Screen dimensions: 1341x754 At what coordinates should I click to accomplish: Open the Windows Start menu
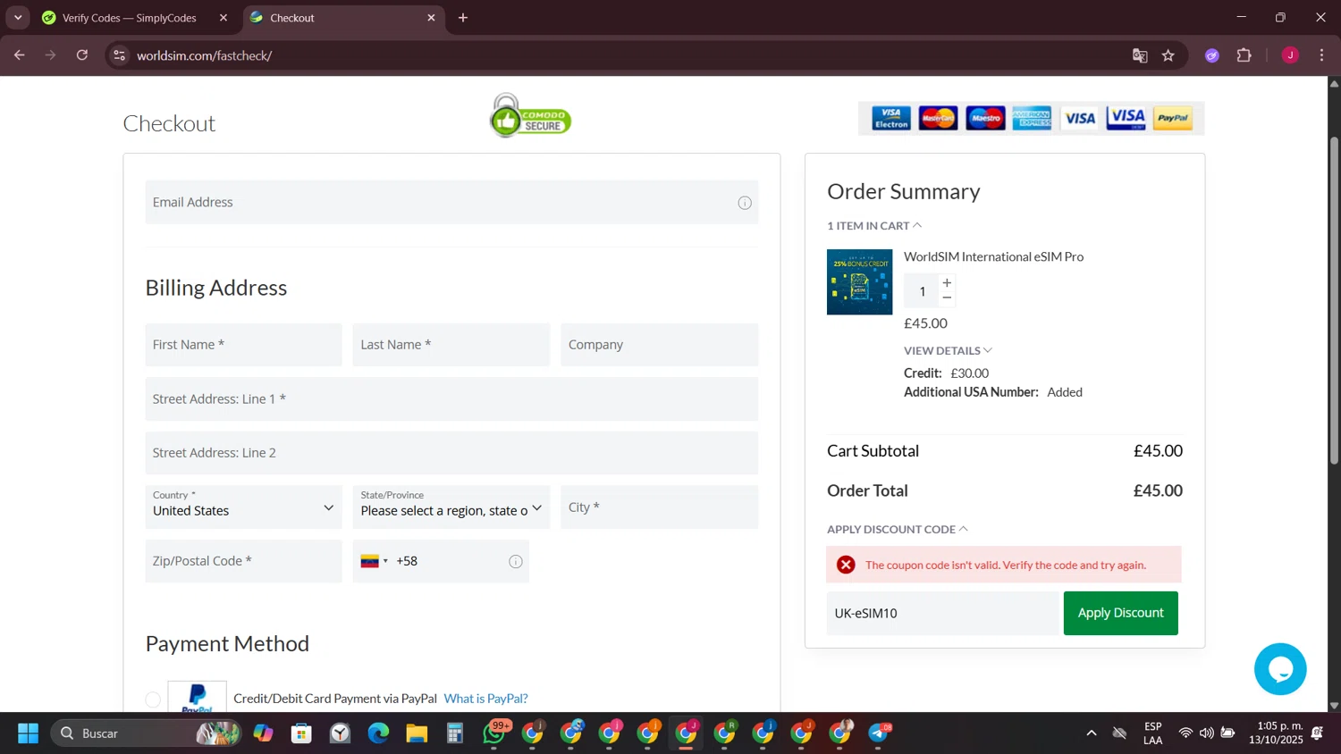tap(29, 733)
